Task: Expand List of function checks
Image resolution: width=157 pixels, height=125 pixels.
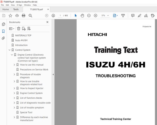Action: tap(14, 98)
